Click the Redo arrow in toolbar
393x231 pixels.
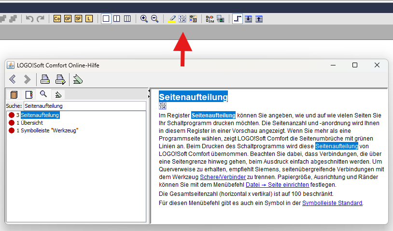pyautogui.click(x=41, y=19)
